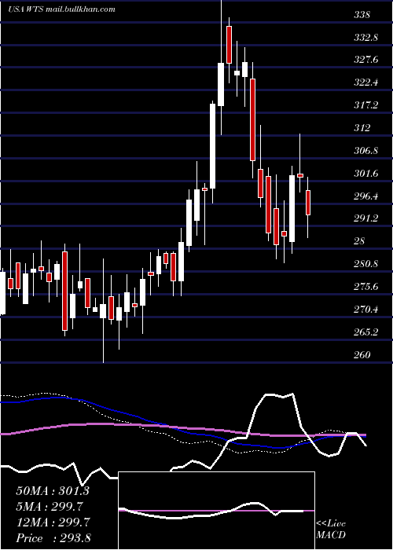
Task: Click the 280.8 price axis label
Action: tap(366, 264)
